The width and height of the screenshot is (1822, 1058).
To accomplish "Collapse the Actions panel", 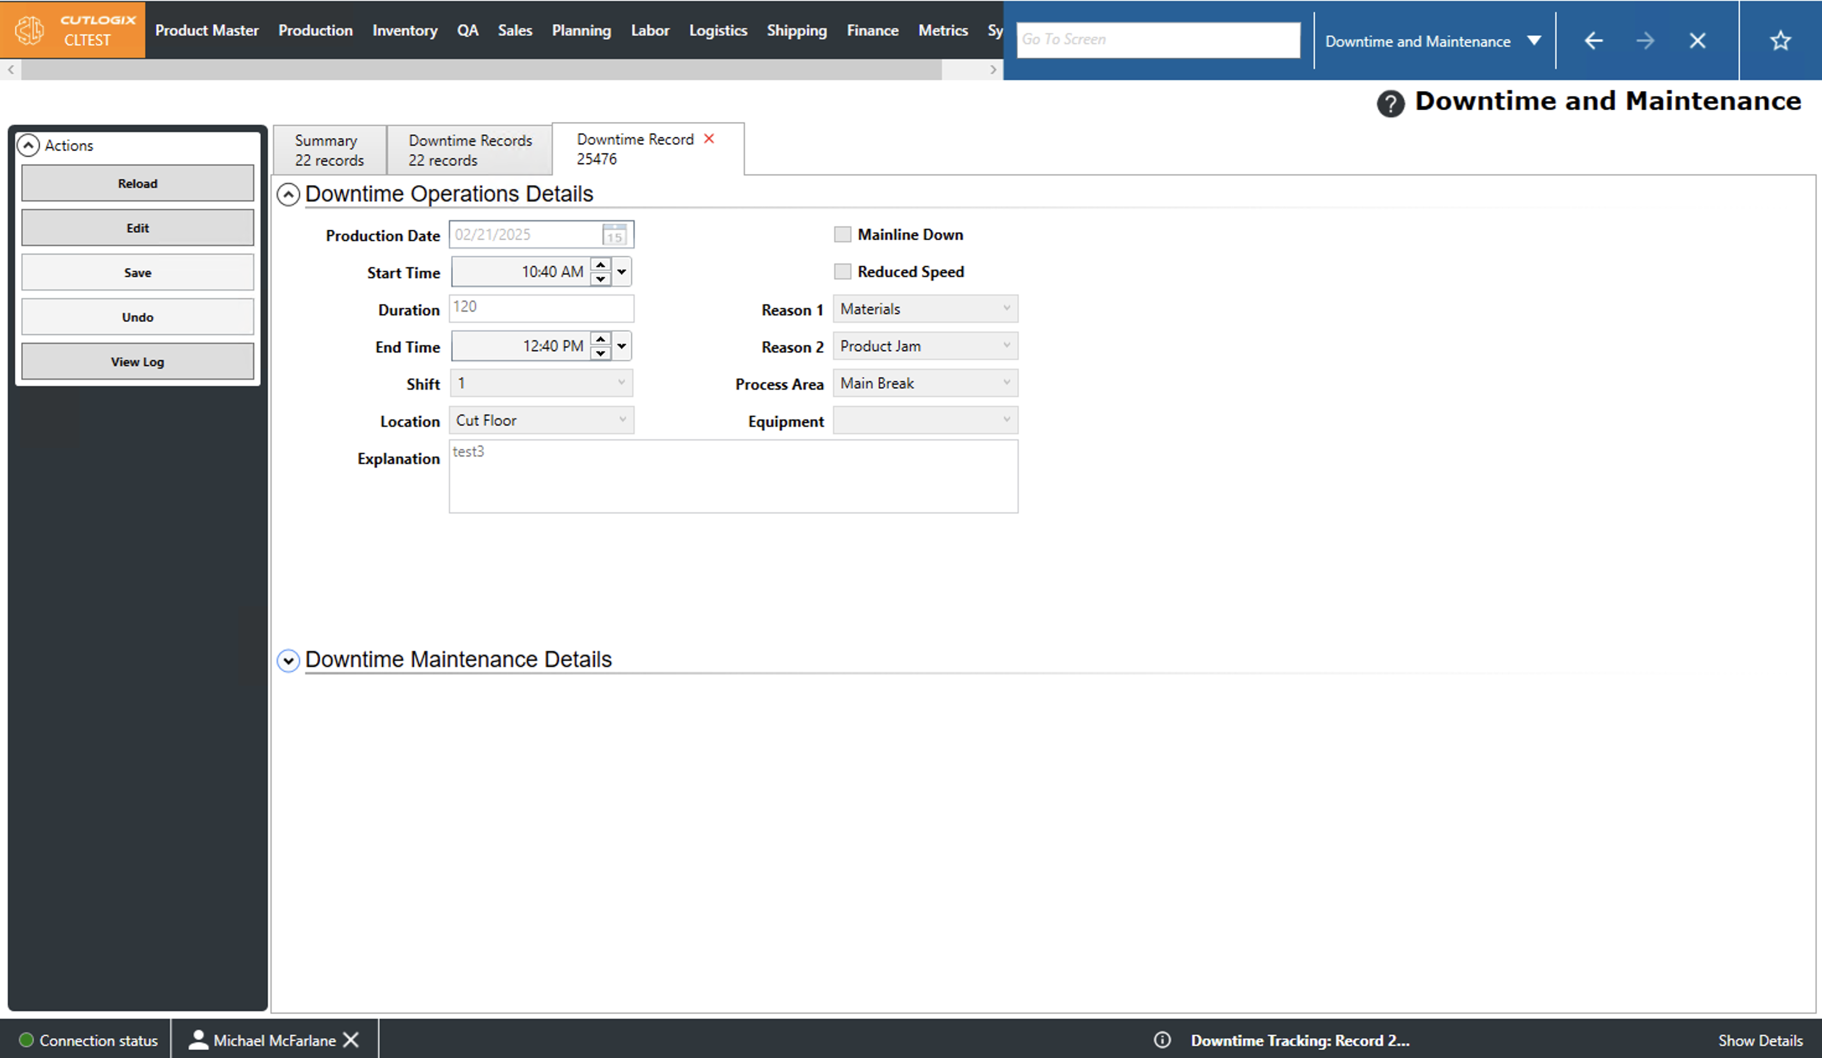I will click(x=29, y=145).
